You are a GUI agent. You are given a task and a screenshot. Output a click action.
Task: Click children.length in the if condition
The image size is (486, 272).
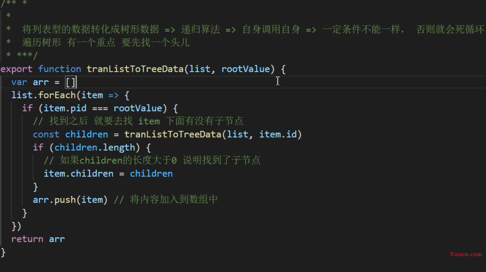(x=95, y=147)
